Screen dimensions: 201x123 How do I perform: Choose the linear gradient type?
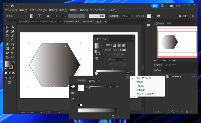[x=115, y=45]
